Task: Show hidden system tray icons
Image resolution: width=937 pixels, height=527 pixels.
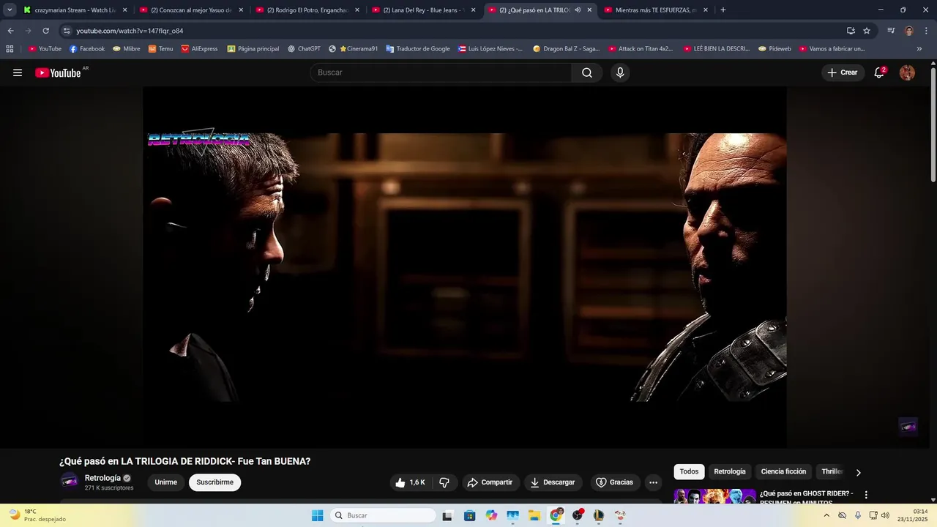Action: point(826,515)
